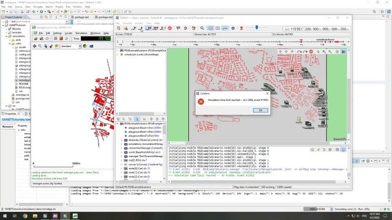Open the Simulate menu in Qtenv window

(x=127, y=23)
